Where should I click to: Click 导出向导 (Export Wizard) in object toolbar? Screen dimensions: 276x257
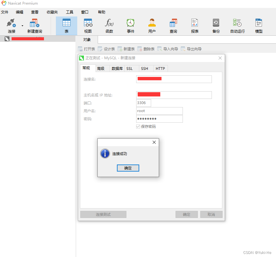click(191, 49)
